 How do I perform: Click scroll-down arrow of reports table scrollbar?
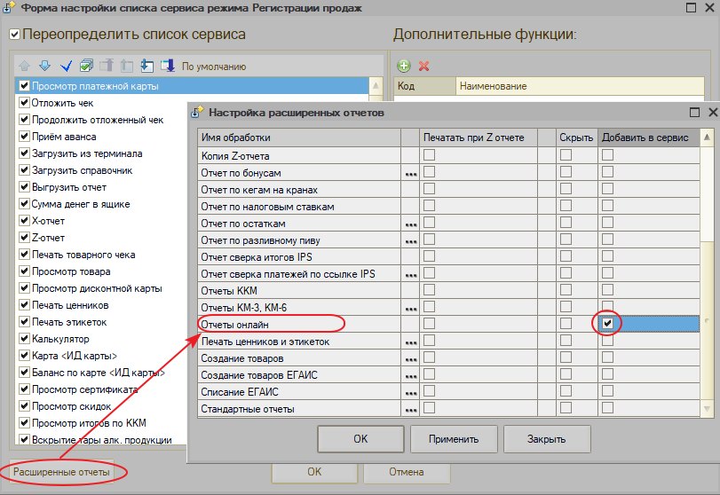(707, 408)
